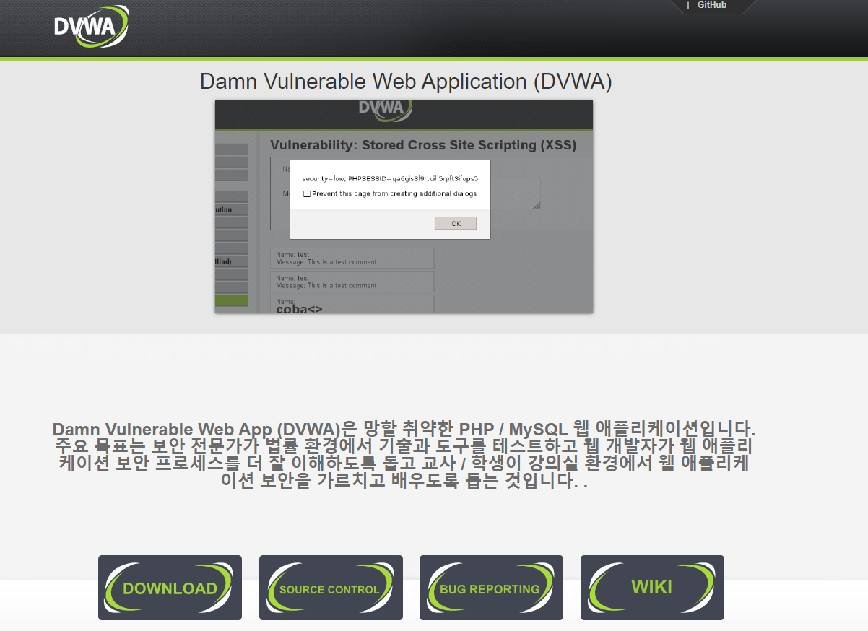868x631 pixels.
Task: Click the DOWNLOAD button
Action: coord(170,588)
